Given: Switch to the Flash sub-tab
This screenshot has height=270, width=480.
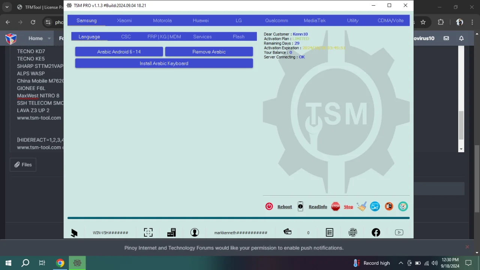Looking at the screenshot, I should pyautogui.click(x=238, y=36).
